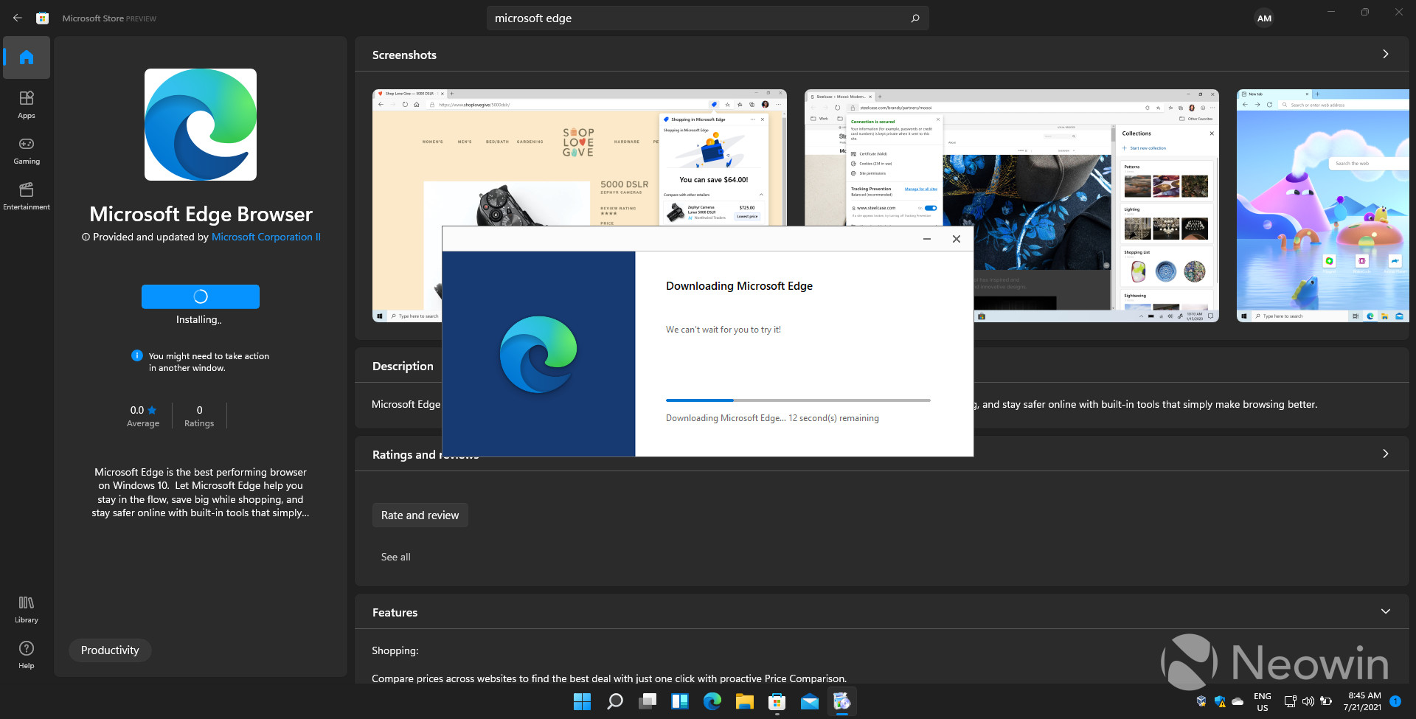
Task: Open the AM account avatar menu
Action: 1264,18
